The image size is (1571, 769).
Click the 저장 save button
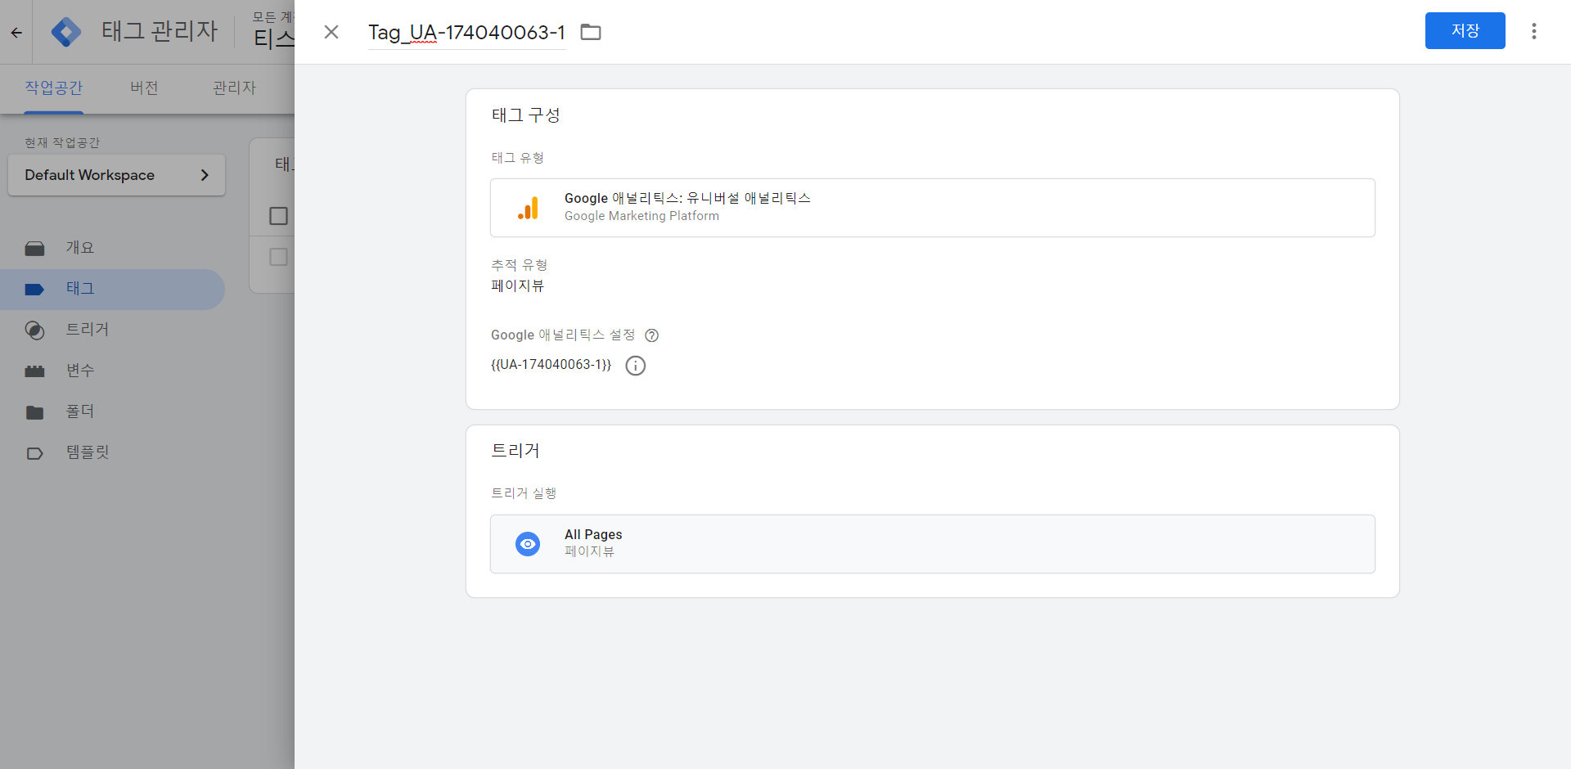(1465, 31)
